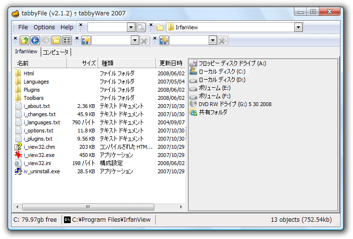Close the navigation toolbar with its small x
Image resolution: width=353 pixels, height=239 pixels.
coord(15,38)
